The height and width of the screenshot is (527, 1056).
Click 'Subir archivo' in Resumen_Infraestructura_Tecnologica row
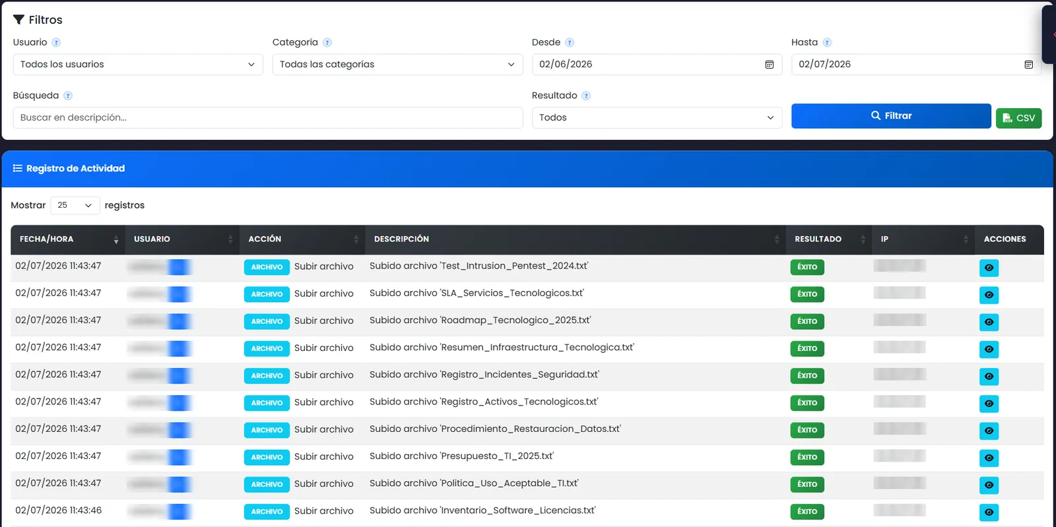click(x=324, y=348)
